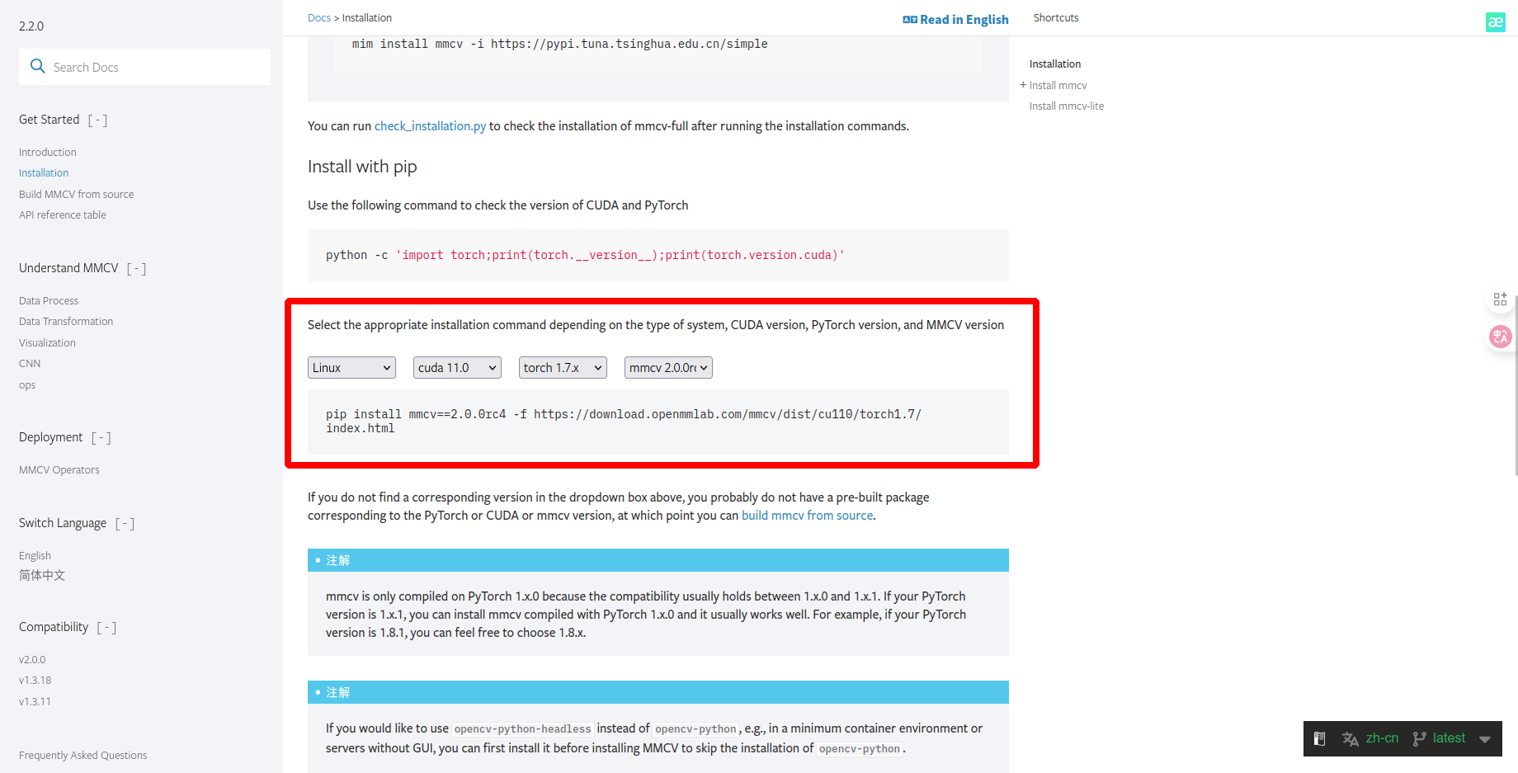Click the Switch Language section heading
The width and height of the screenshot is (1518, 773).
pos(63,523)
